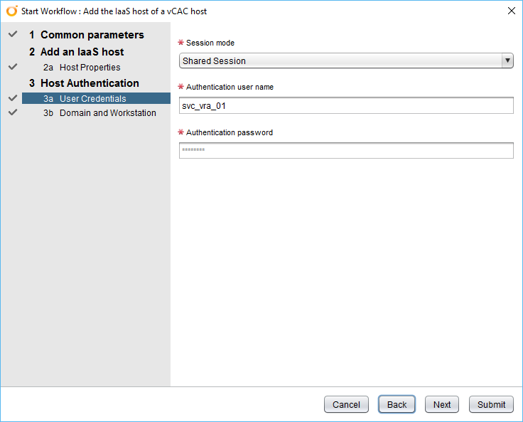523x422 pixels.
Task: Go back with the Back button
Action: tap(397, 404)
